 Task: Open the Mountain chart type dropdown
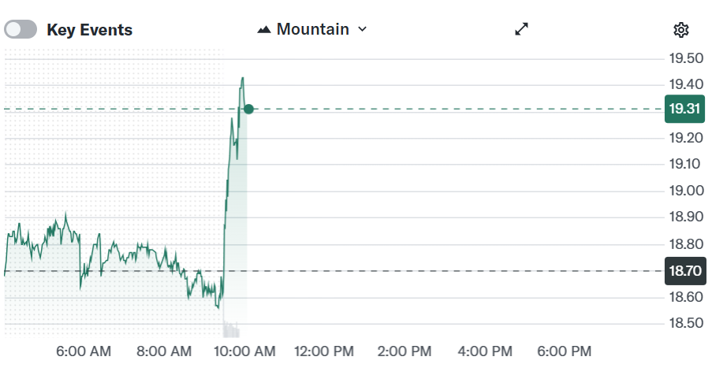(312, 29)
